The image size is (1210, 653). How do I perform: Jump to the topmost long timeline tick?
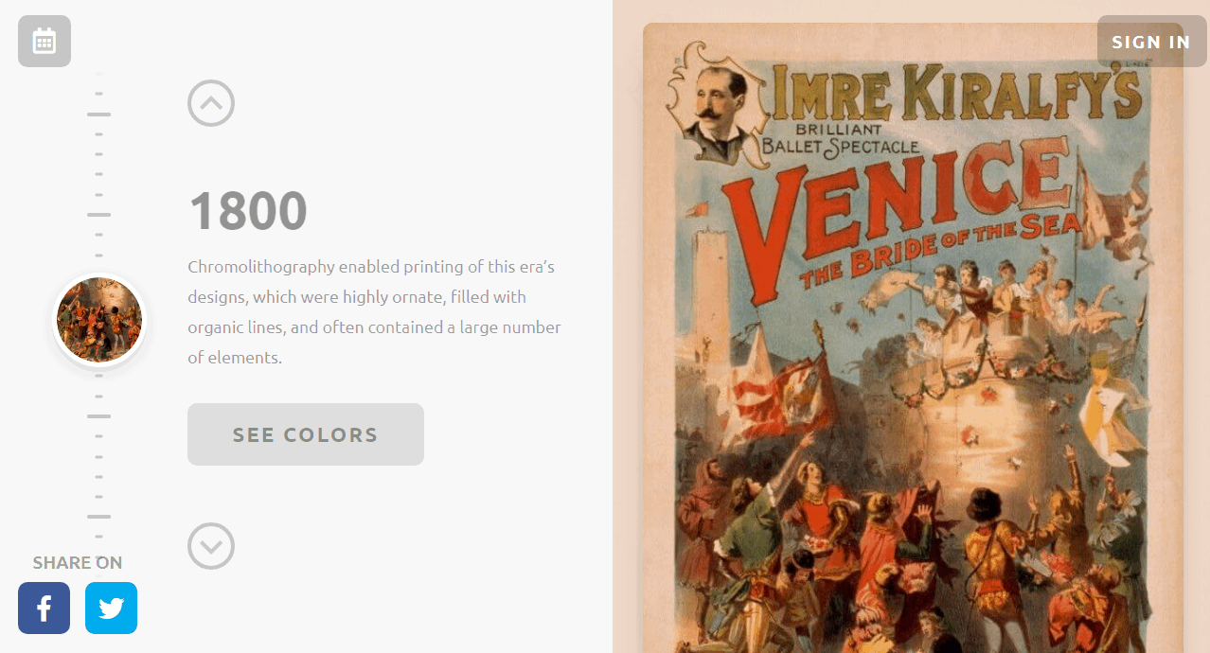[x=99, y=115]
